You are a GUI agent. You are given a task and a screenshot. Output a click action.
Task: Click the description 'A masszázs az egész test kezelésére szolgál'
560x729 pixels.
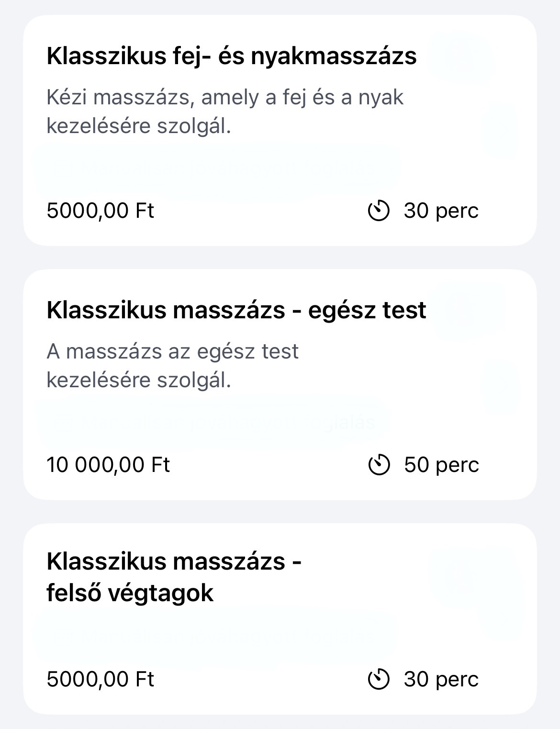coord(172,366)
